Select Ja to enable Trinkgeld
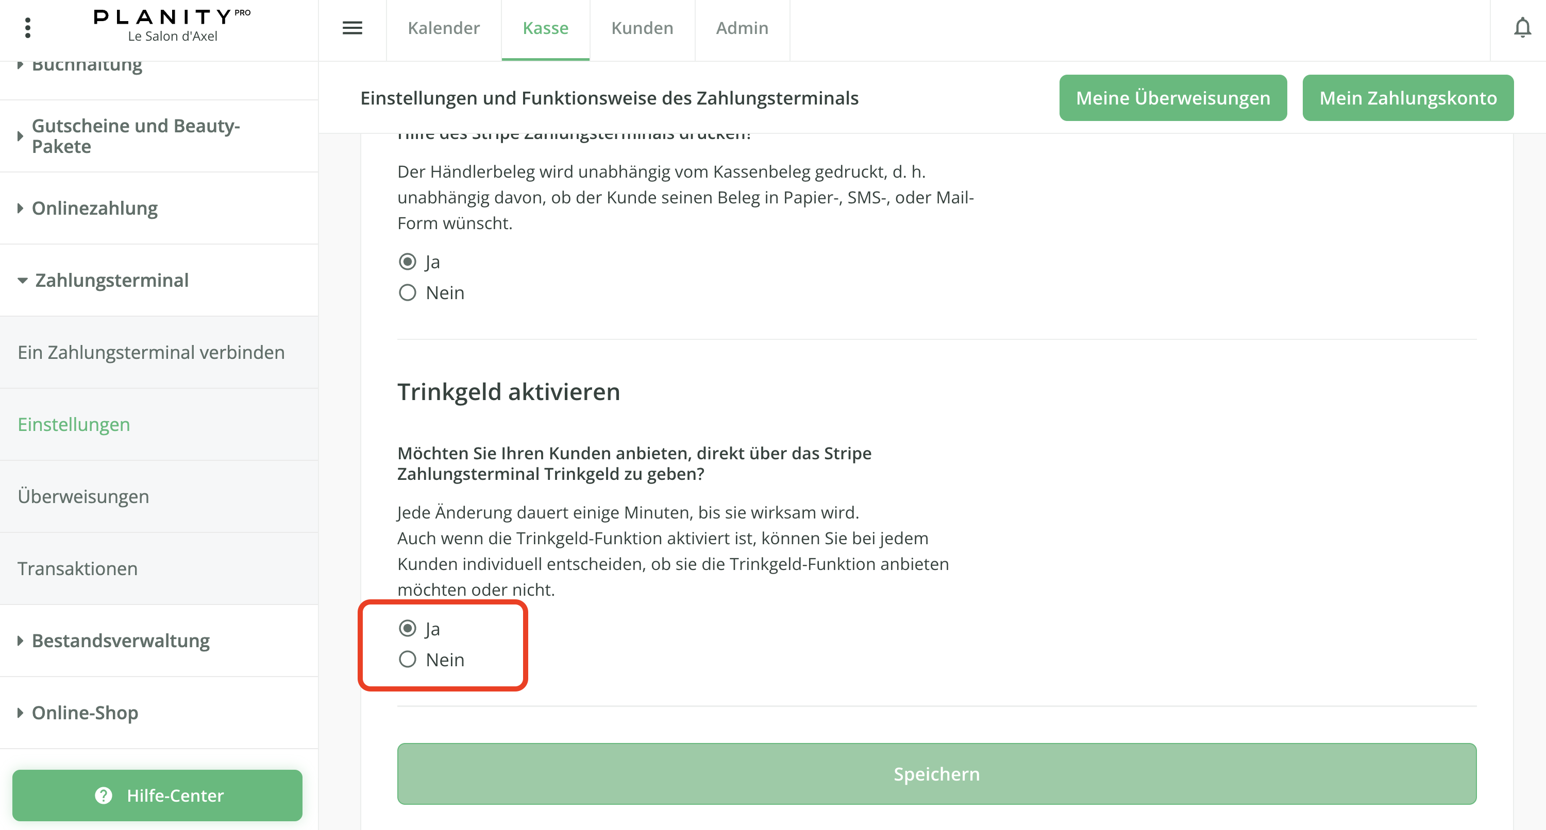Screen dimensions: 1546x830 tap(408, 629)
